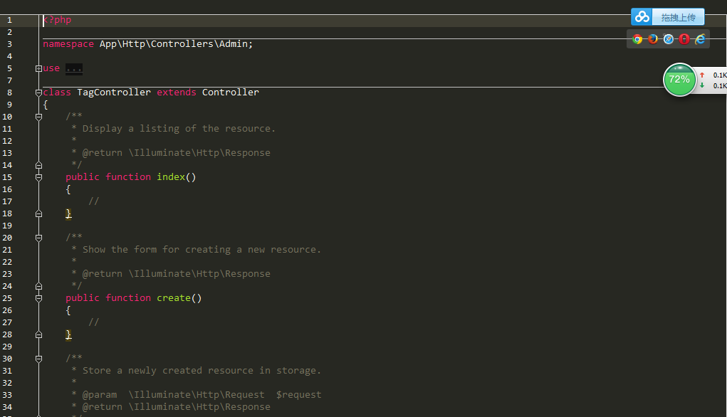This screenshot has width=727, height=417.
Task: Click the closing brace on line 18
Action: 68,213
